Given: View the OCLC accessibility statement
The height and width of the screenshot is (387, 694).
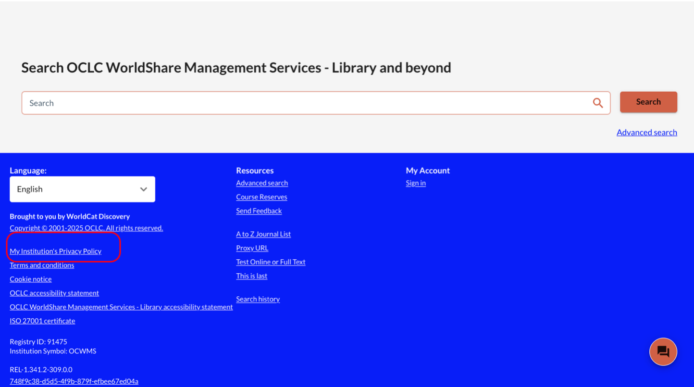Looking at the screenshot, I should tap(54, 293).
